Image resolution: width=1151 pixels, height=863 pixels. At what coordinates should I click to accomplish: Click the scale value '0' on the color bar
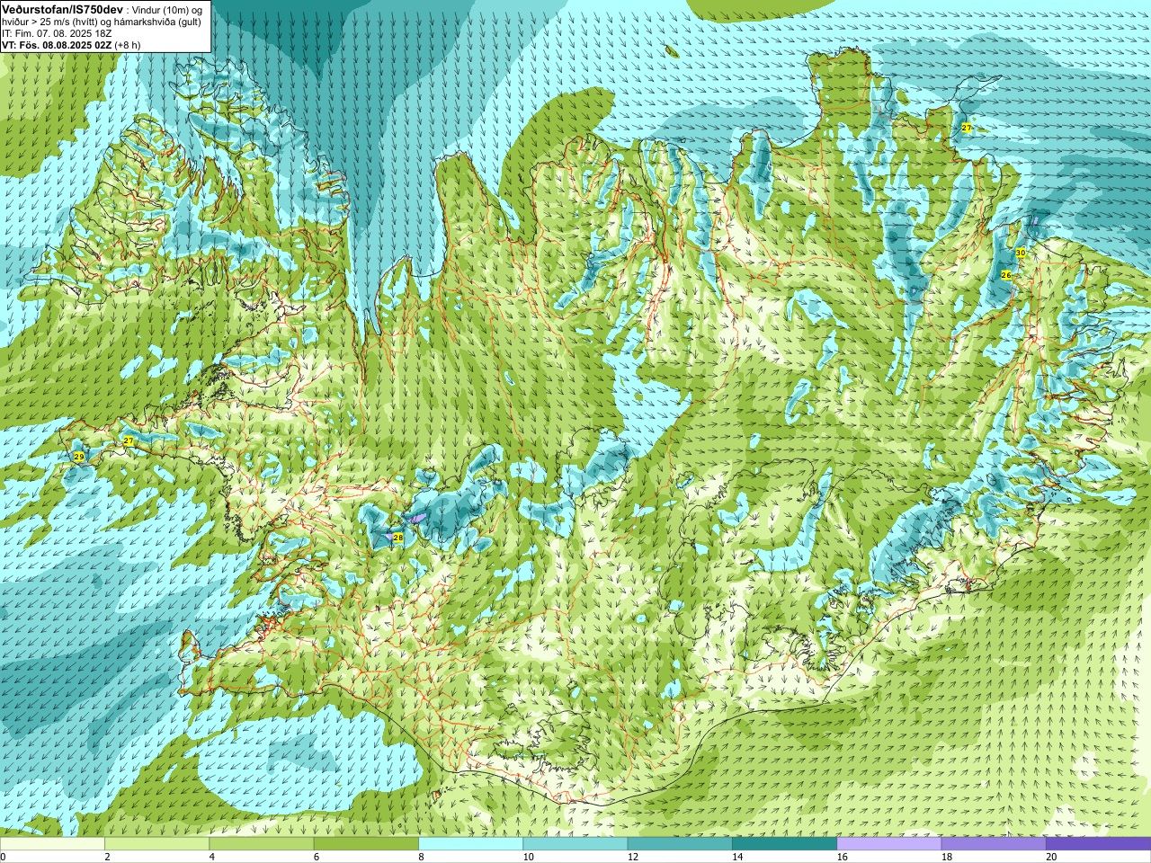3,857
